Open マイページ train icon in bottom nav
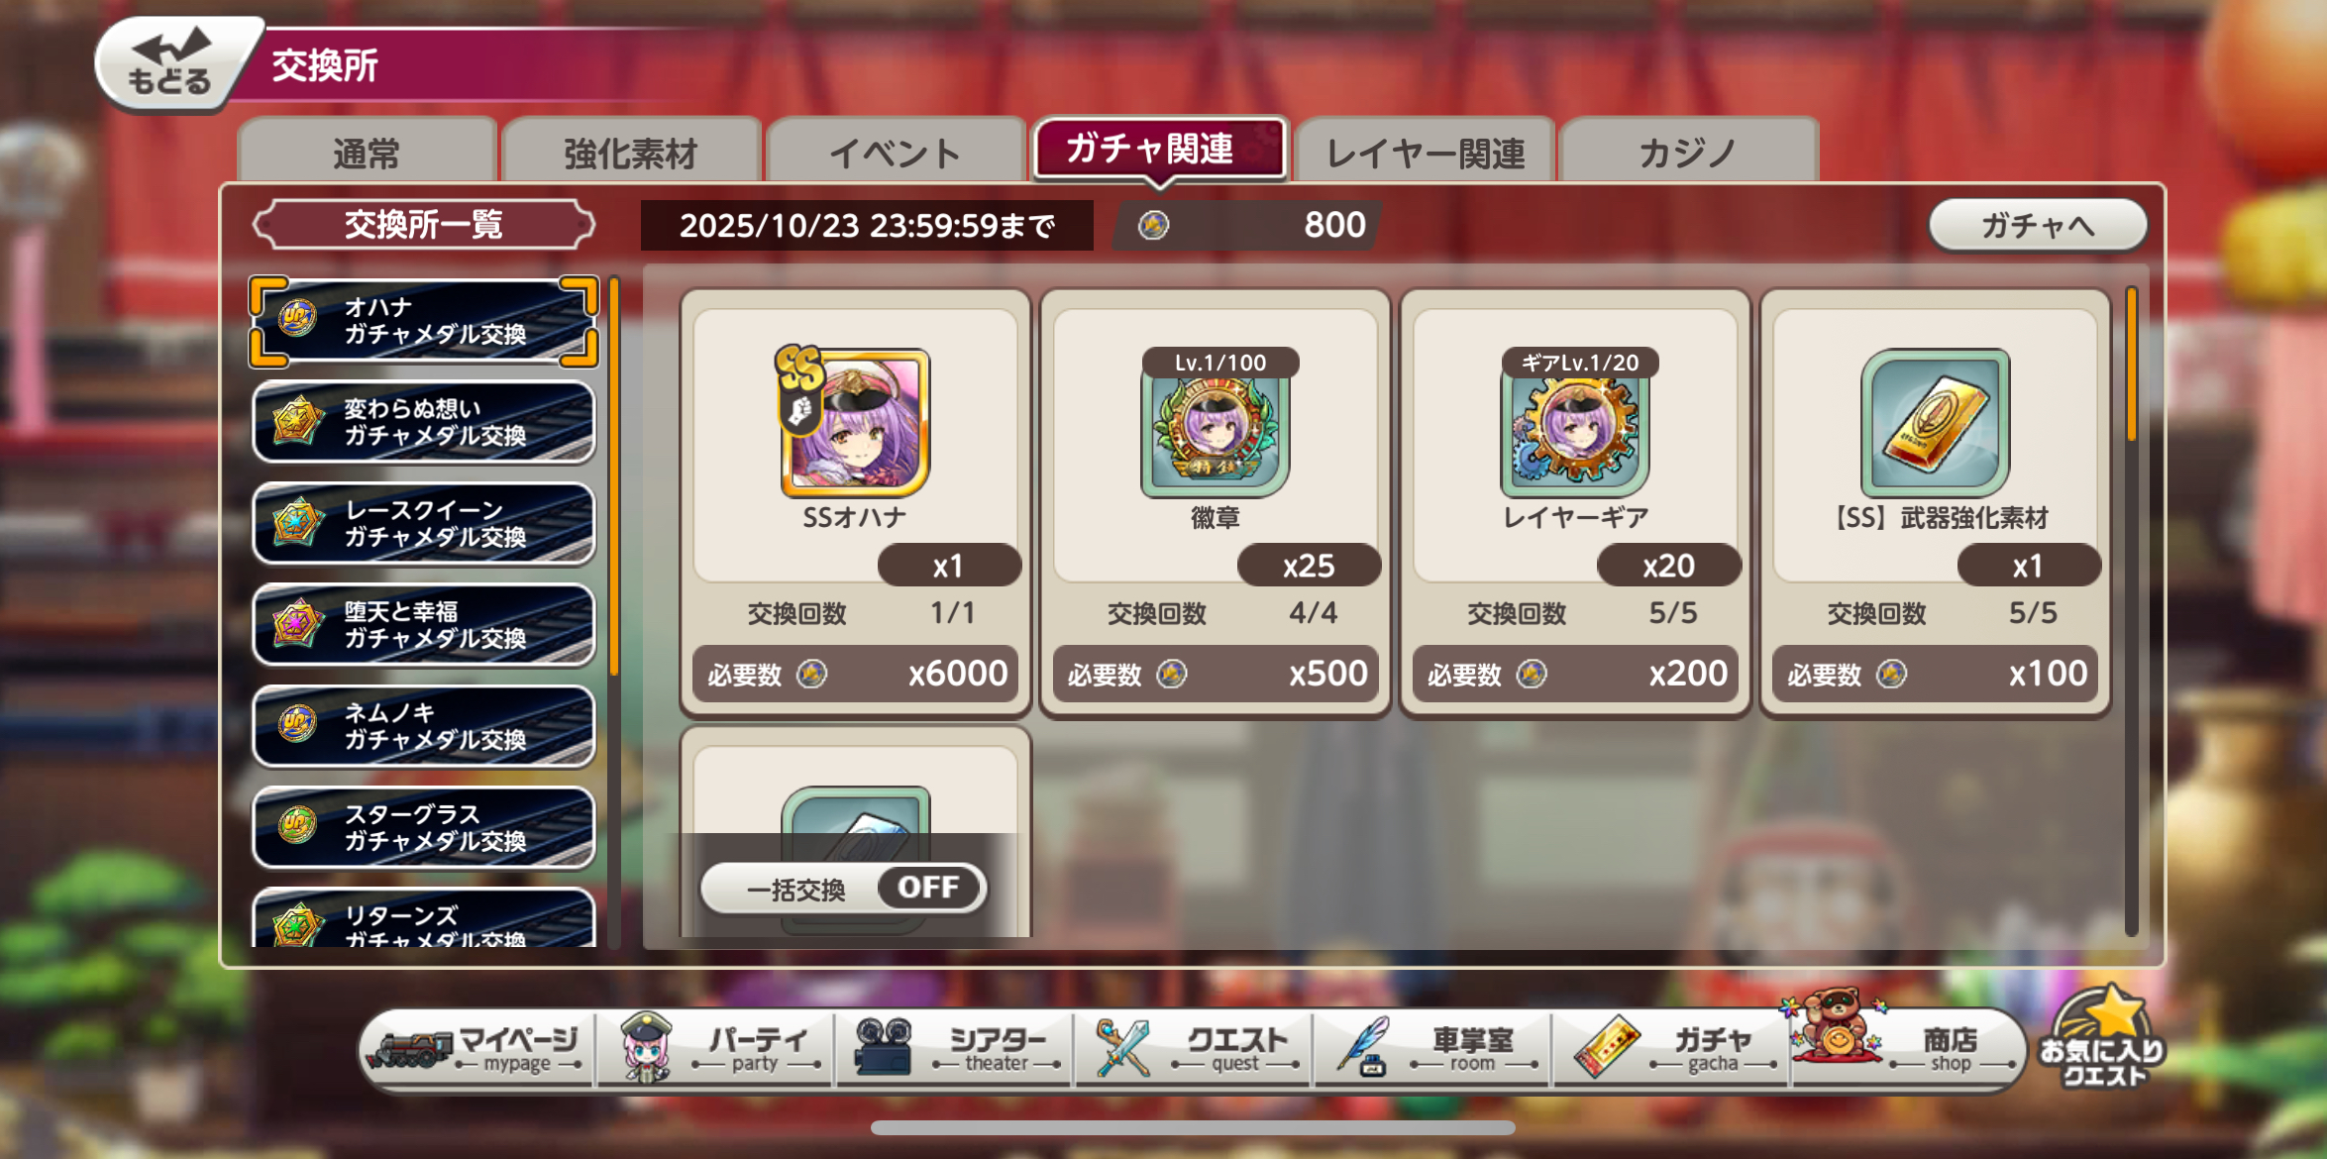This screenshot has height=1159, width=2327. [410, 1050]
